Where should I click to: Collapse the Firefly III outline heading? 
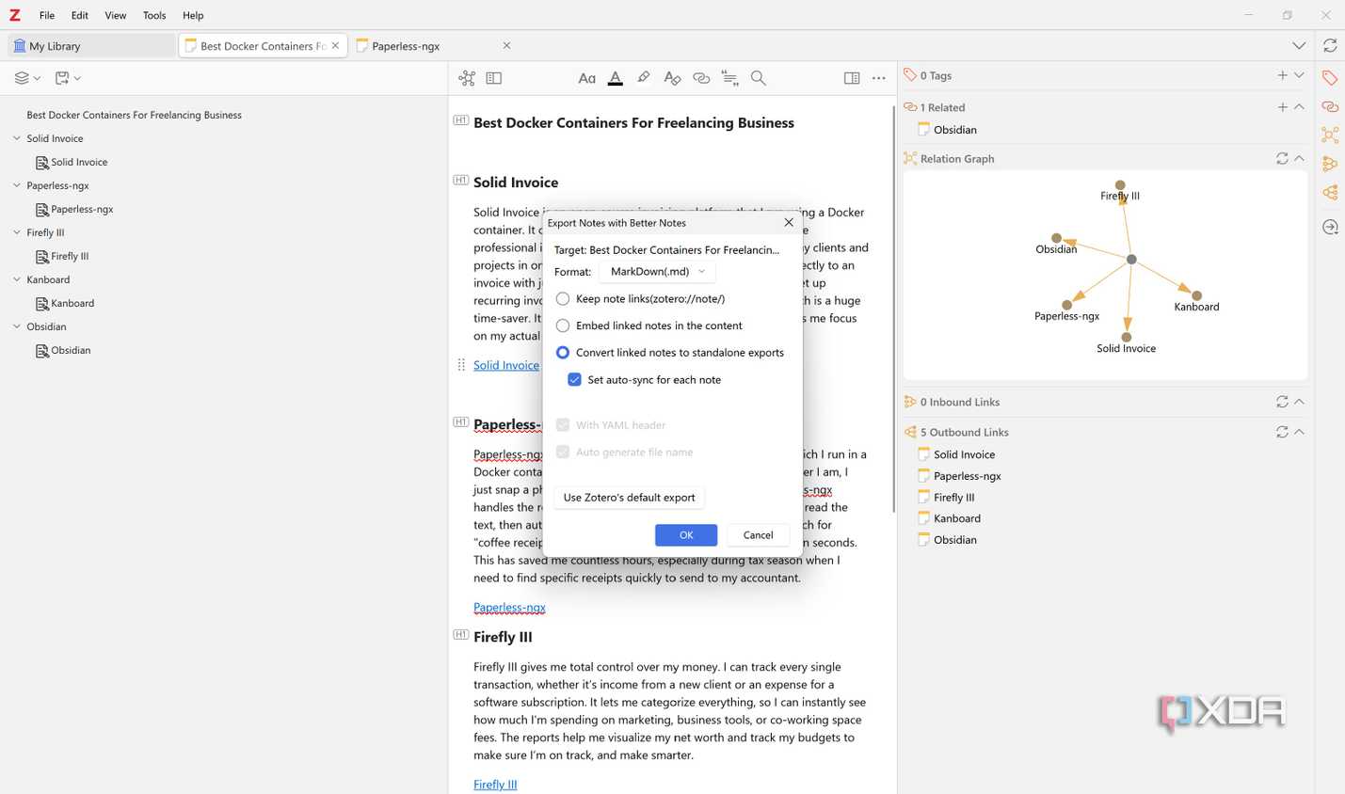(x=16, y=232)
